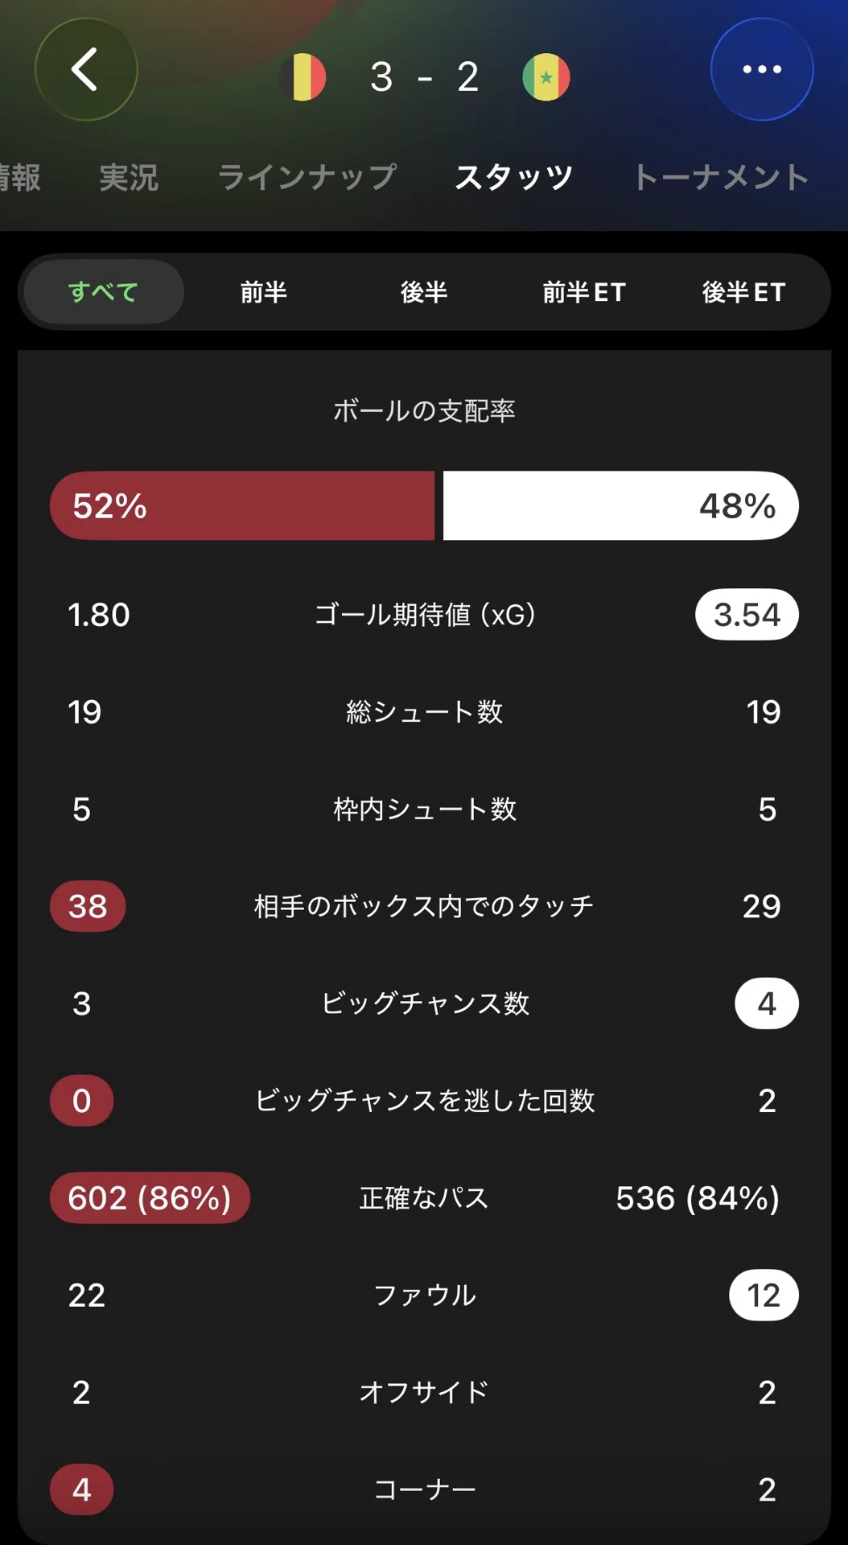Image resolution: width=848 pixels, height=1545 pixels.
Task: Filter stats to 後半
Action: pyautogui.click(x=424, y=291)
